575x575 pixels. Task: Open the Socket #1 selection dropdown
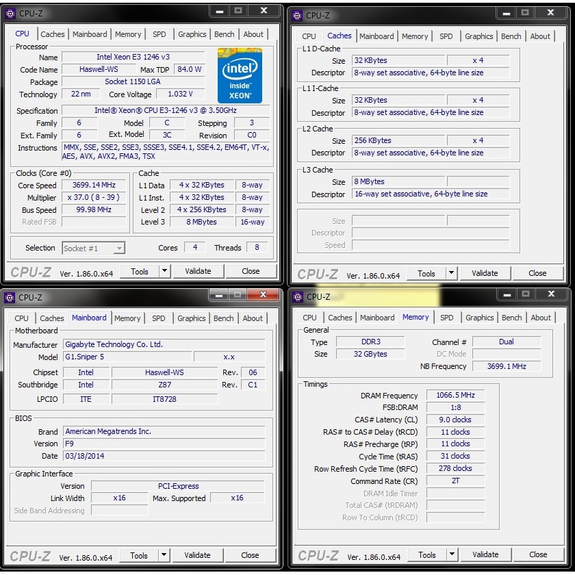tap(118, 248)
